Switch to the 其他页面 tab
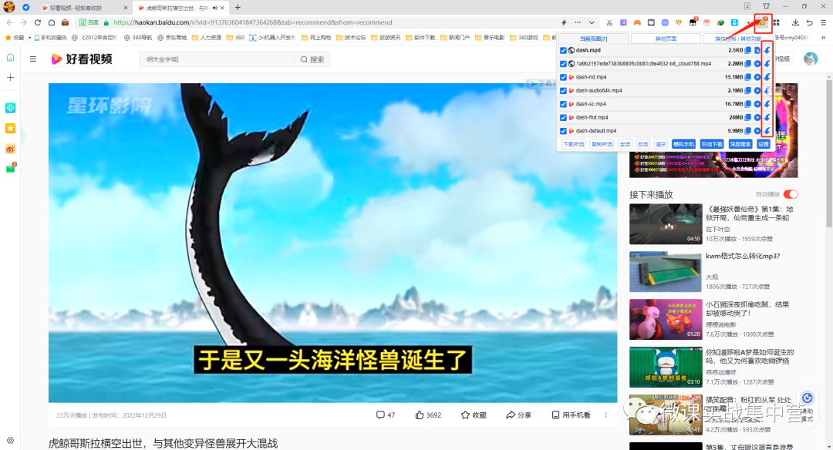The height and width of the screenshot is (450, 833). pyautogui.click(x=666, y=39)
